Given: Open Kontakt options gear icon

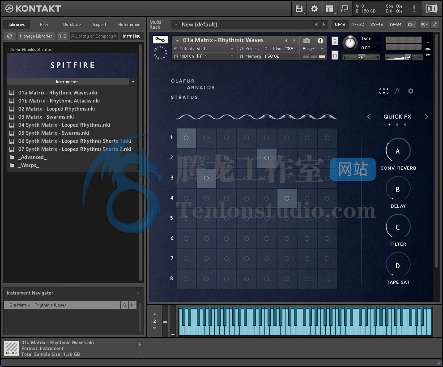Looking at the screenshot, I should [314, 9].
